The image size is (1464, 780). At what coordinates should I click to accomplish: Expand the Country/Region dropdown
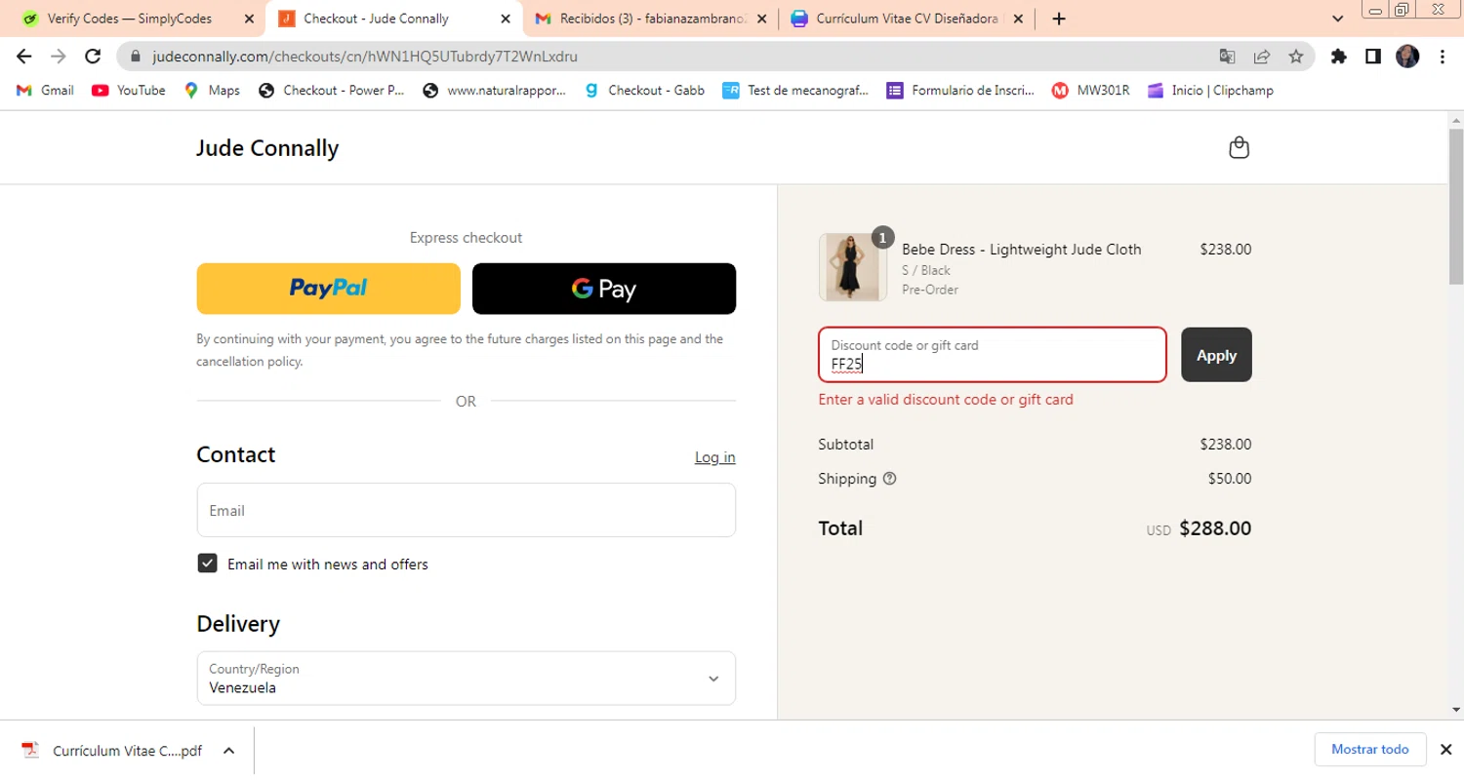tap(467, 679)
